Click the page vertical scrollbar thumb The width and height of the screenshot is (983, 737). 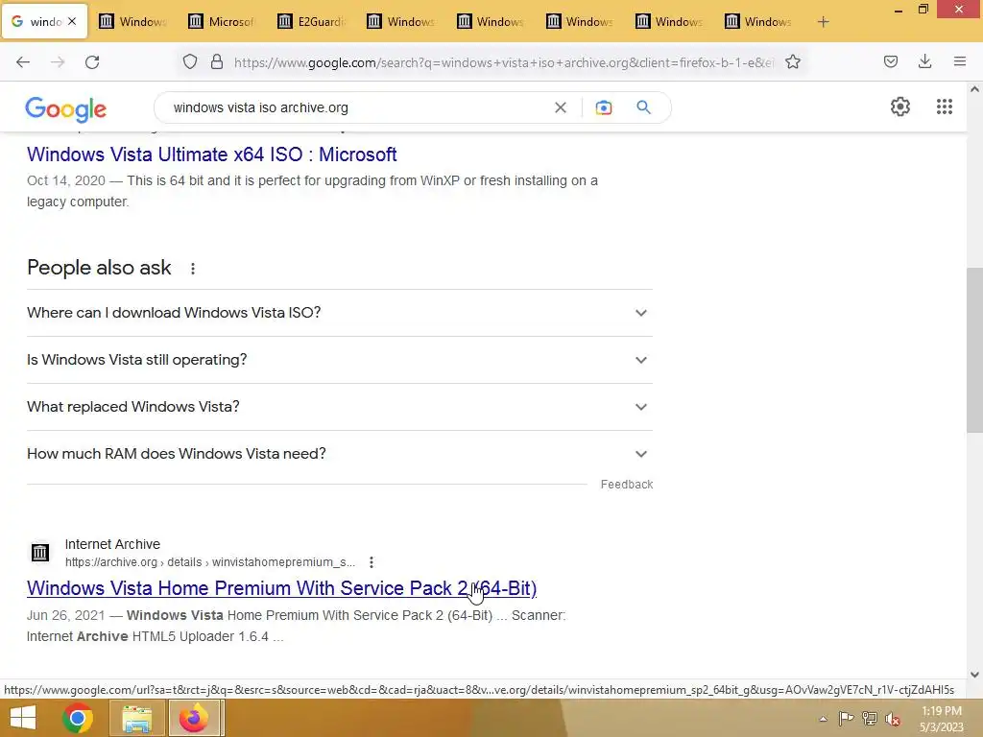[x=974, y=349]
